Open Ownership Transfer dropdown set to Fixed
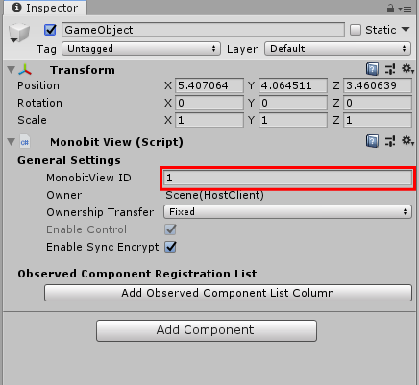Screen dimensions: 419x385 pyautogui.click(x=287, y=212)
